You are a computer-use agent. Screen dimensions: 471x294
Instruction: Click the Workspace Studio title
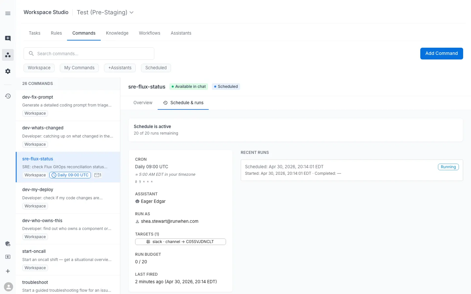pos(46,12)
